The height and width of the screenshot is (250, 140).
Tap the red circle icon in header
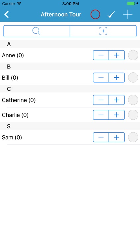(95, 15)
